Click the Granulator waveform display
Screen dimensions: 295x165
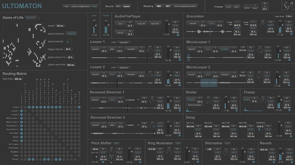[x=209, y=32]
